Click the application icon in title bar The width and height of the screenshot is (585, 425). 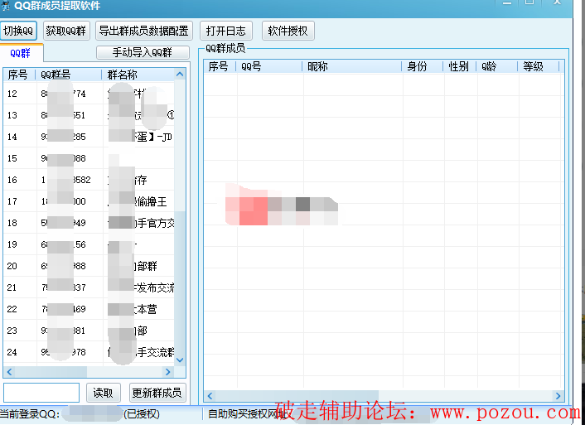(5, 5)
